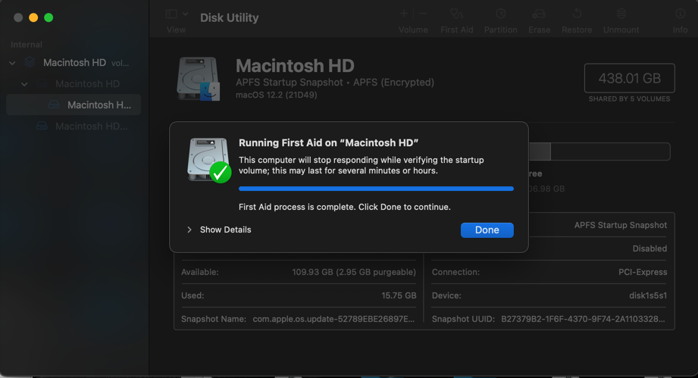Click 'First Aid process is complete' status text
This screenshot has height=378, width=698.
345,207
